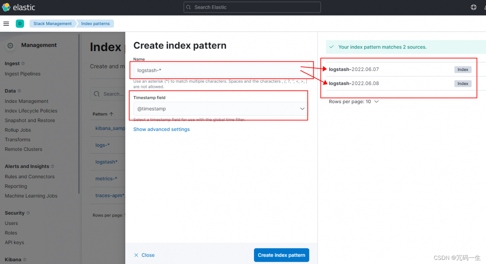
Task: Open the hamburger navigation menu
Action: click(x=6, y=24)
